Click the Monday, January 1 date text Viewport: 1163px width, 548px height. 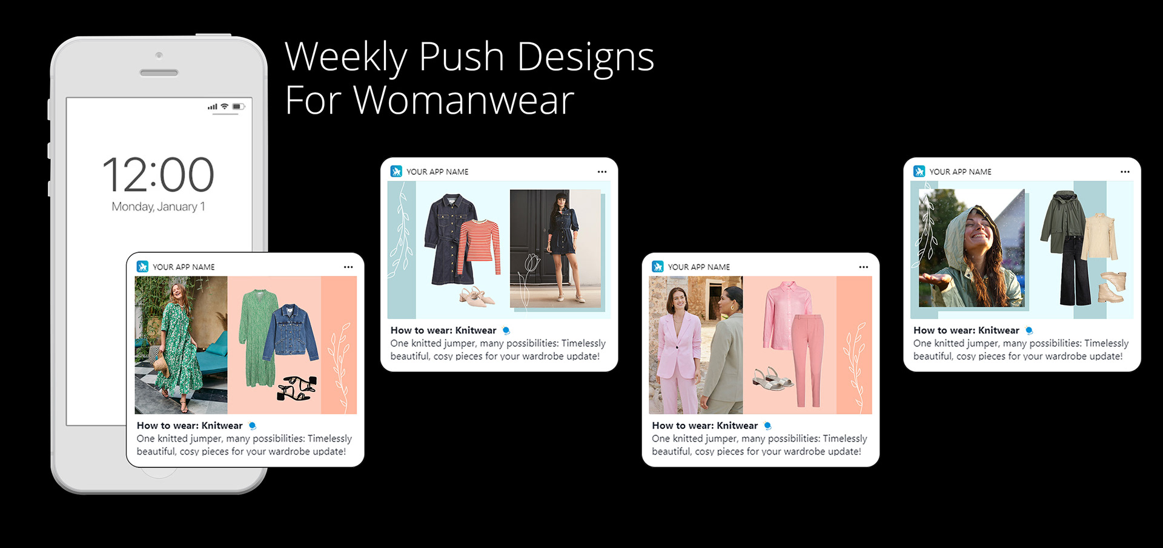(x=158, y=207)
